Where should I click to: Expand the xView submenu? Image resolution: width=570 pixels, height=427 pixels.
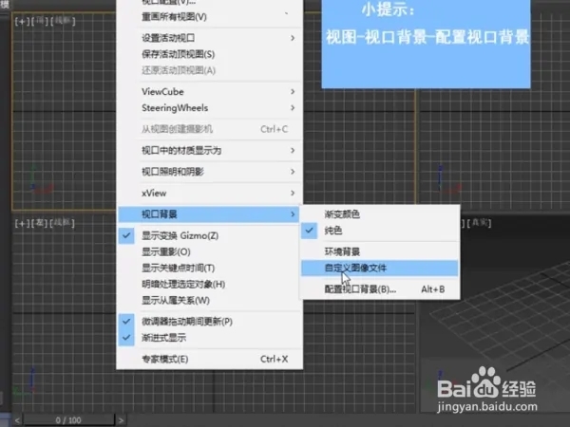tap(209, 193)
